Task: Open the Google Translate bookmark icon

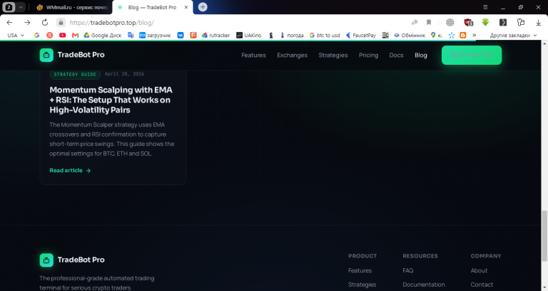Action: 131,35
